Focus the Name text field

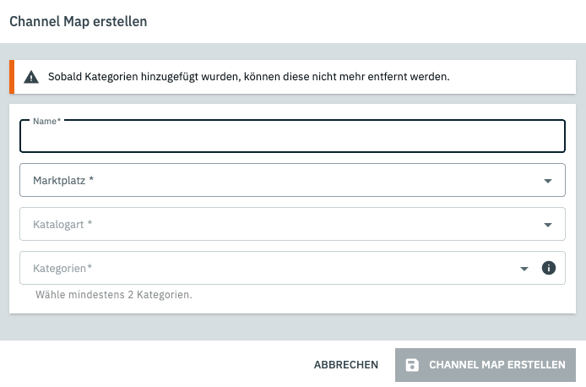(291, 138)
